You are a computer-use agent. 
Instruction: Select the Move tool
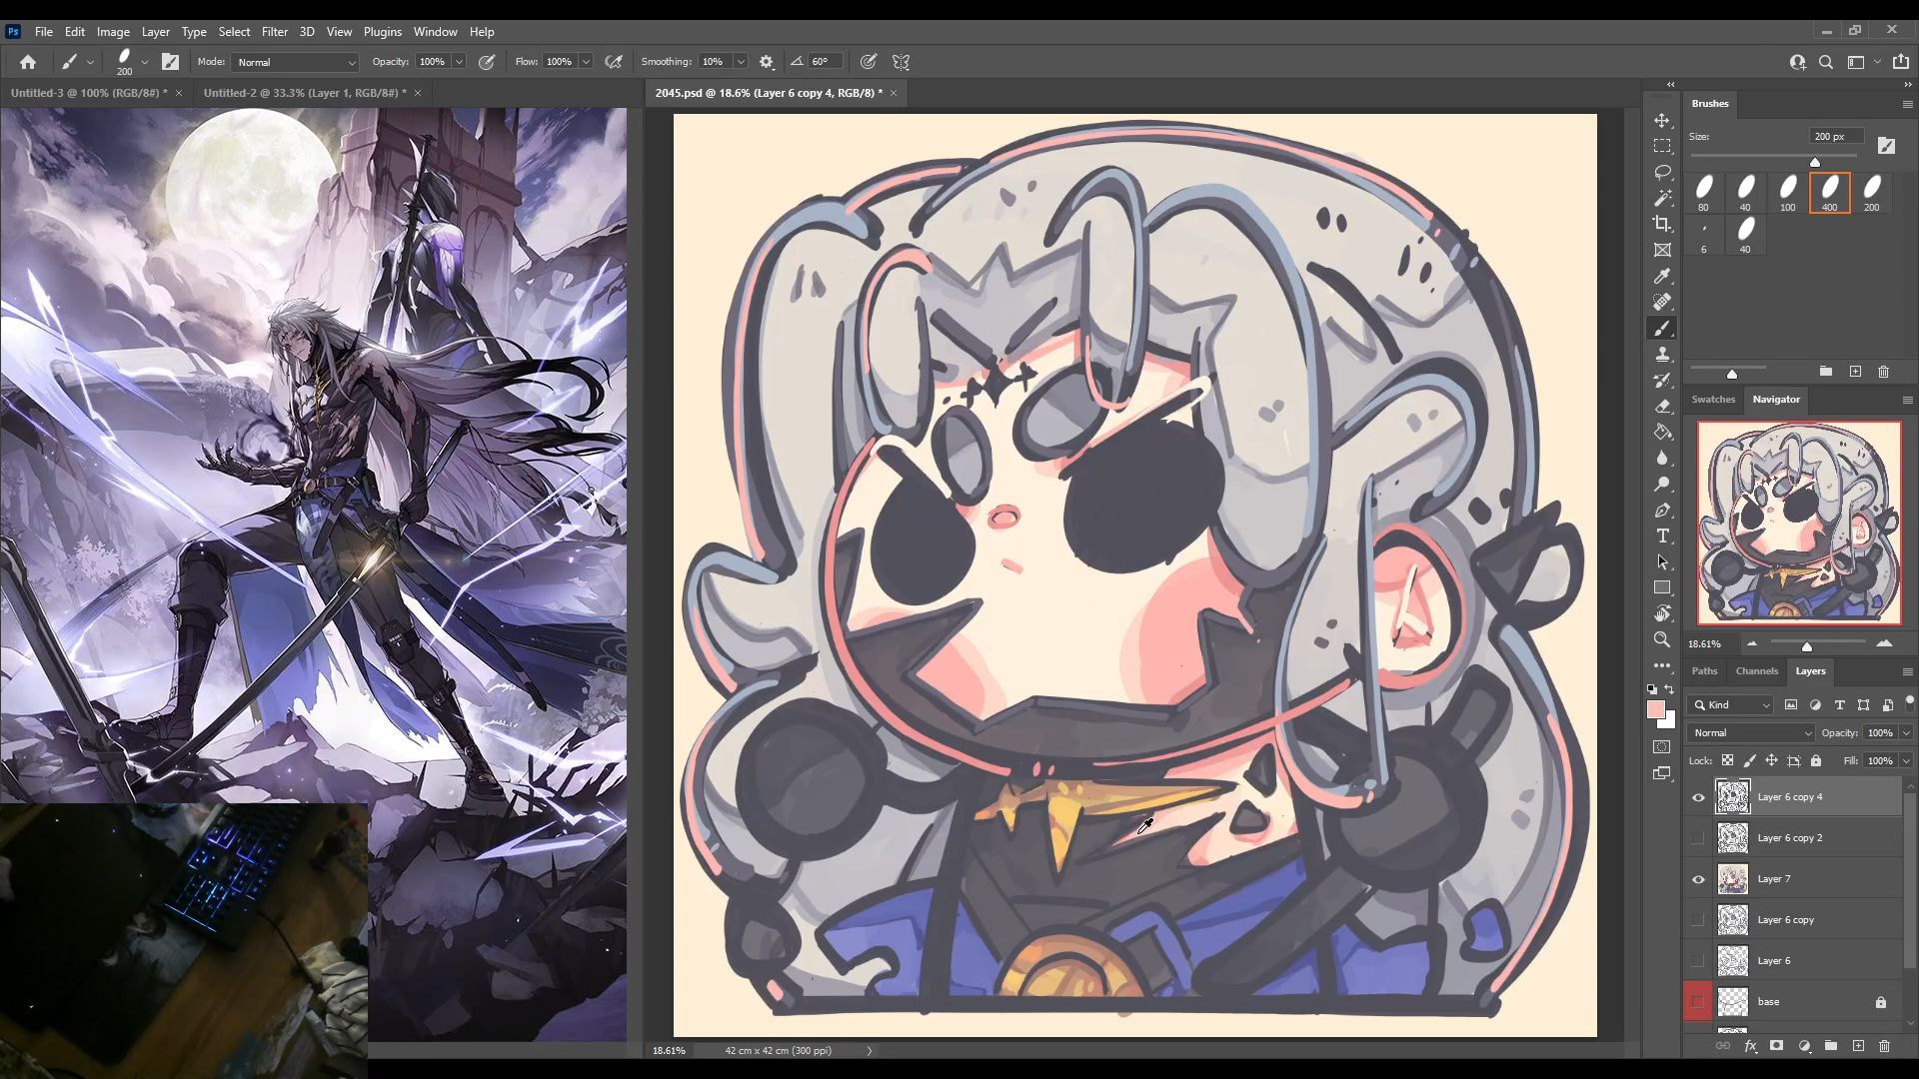point(1662,120)
